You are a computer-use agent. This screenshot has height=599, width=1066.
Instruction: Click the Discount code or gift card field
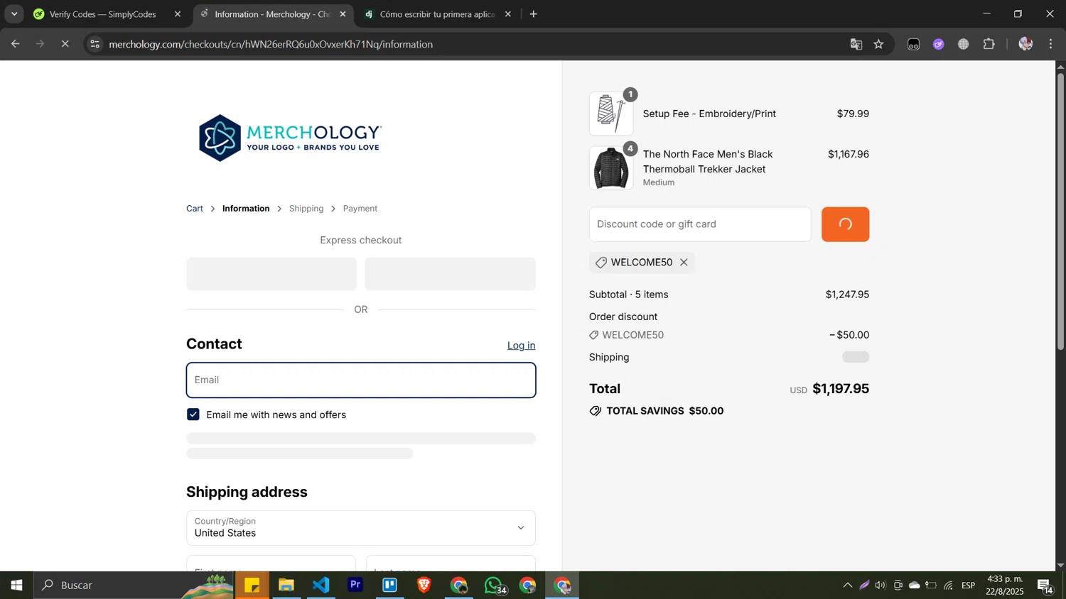[700, 224]
